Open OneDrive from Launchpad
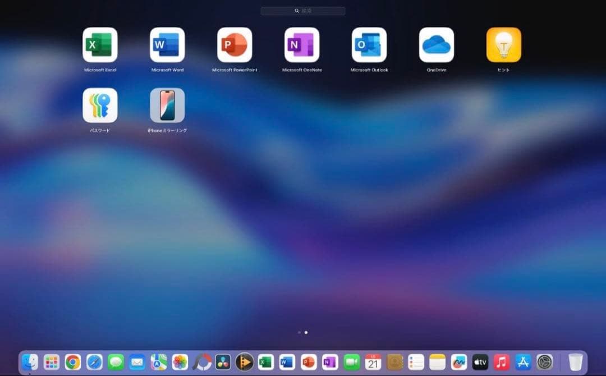 (437, 46)
